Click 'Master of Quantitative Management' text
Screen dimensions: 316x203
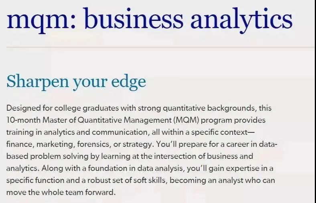click(x=107, y=120)
